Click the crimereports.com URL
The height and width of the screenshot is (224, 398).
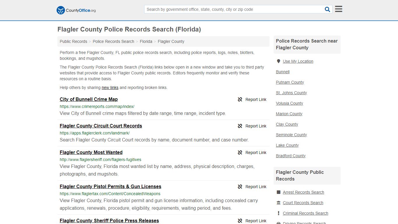(97, 106)
